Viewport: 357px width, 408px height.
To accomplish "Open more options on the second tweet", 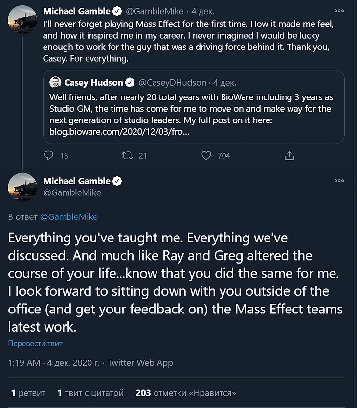I will click(339, 181).
